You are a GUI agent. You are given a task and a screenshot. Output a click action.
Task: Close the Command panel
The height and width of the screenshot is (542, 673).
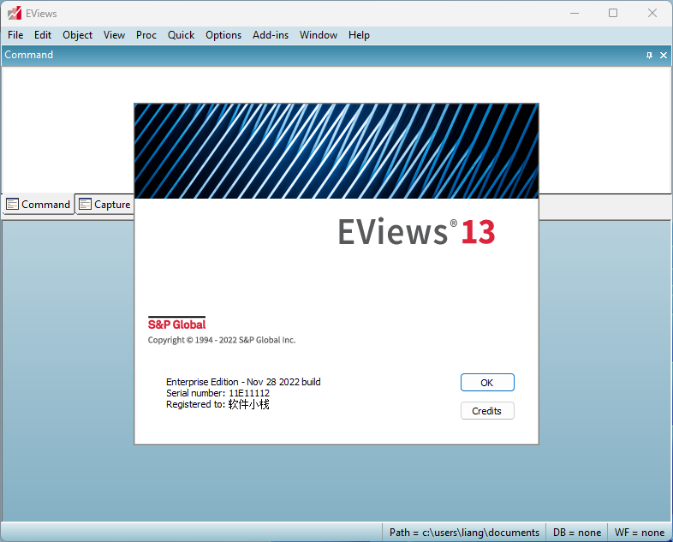(664, 55)
